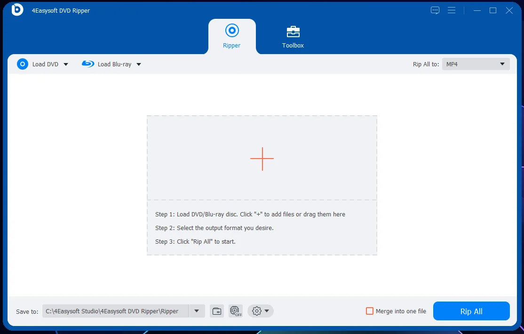Maximize the DVD Ripper window
The width and height of the screenshot is (524, 334).
point(492,10)
